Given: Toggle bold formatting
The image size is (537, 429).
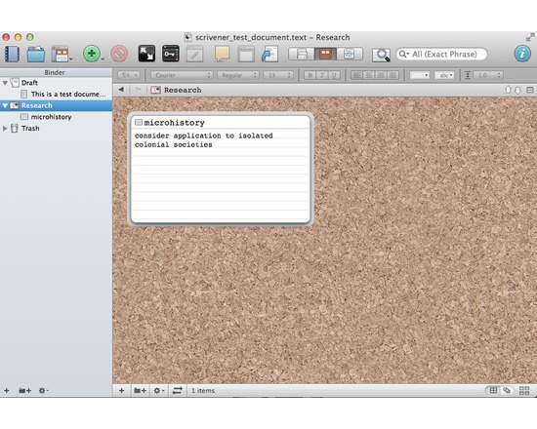Looking at the screenshot, I should pos(310,75).
